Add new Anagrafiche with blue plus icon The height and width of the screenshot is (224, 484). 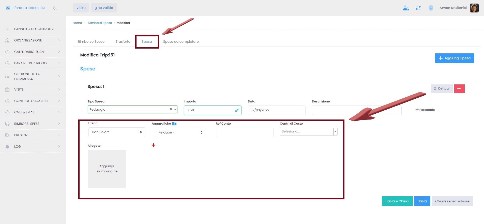pos(174,124)
